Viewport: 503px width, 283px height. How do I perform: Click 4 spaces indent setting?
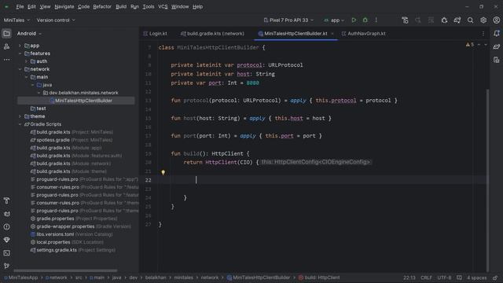point(476,277)
